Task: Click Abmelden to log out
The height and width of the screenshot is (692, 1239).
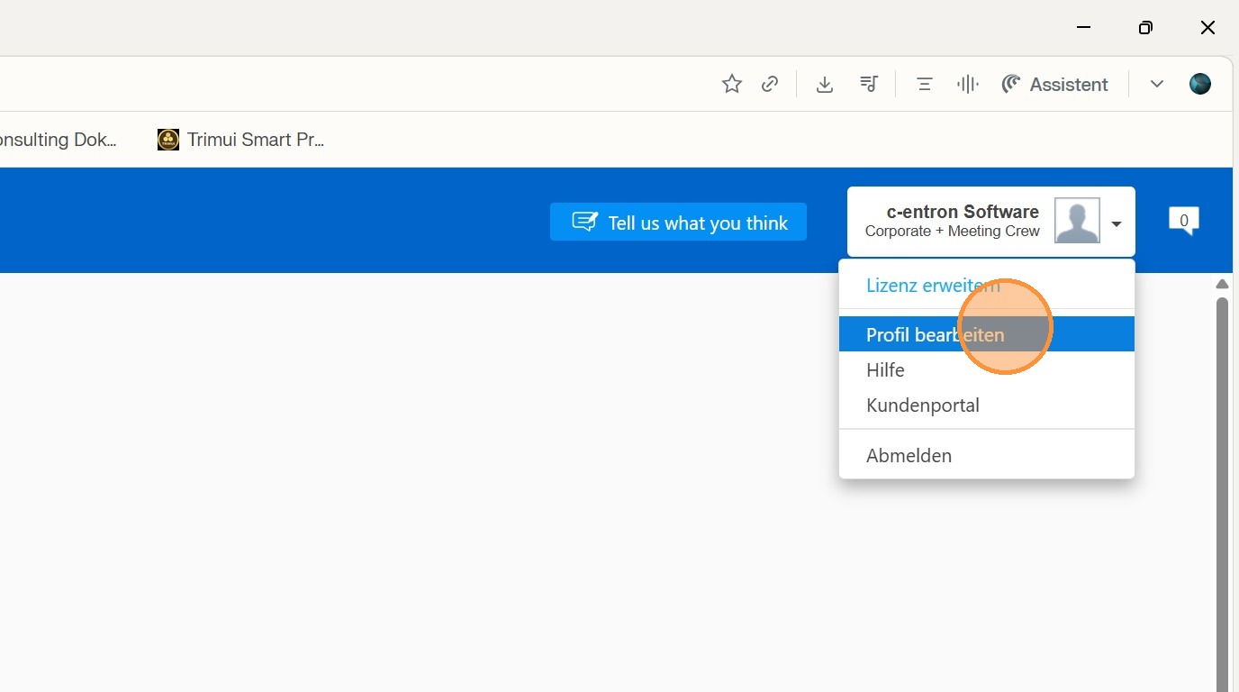Action: tap(909, 456)
